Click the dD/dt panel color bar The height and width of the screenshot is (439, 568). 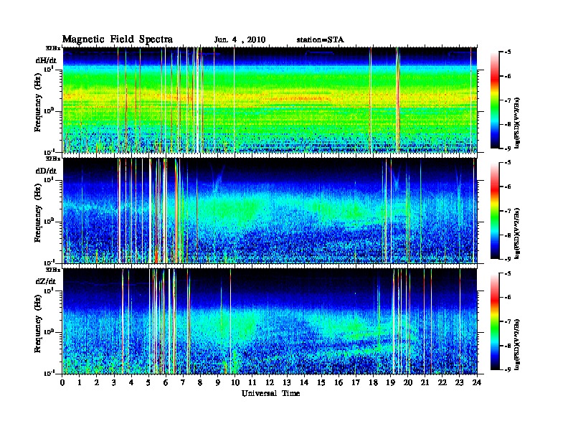click(495, 210)
